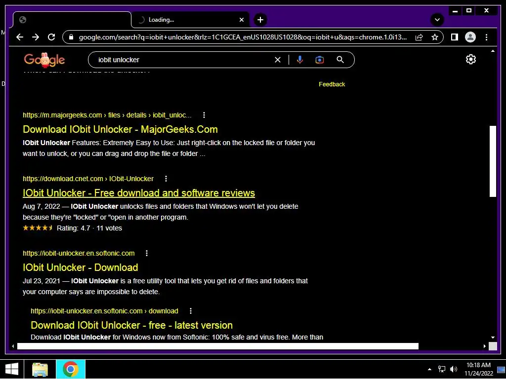This screenshot has width=506, height=379.
Task: Click the horizontal scrollbar thumb
Action: [x=218, y=346]
